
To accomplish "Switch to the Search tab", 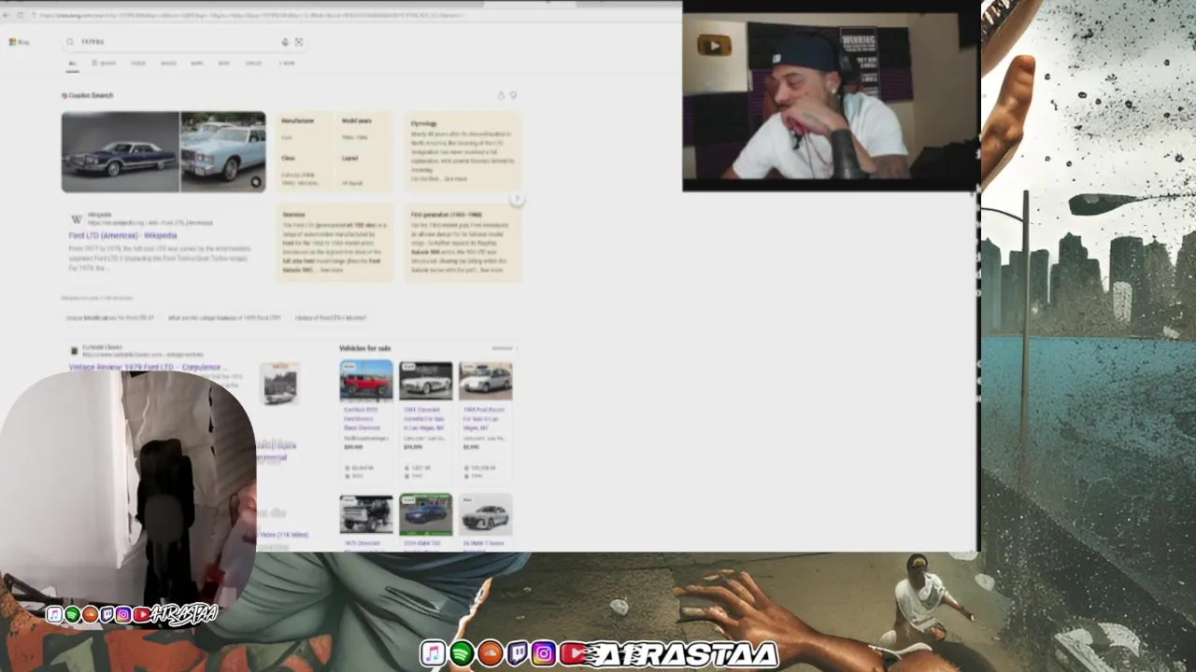I will pos(105,63).
